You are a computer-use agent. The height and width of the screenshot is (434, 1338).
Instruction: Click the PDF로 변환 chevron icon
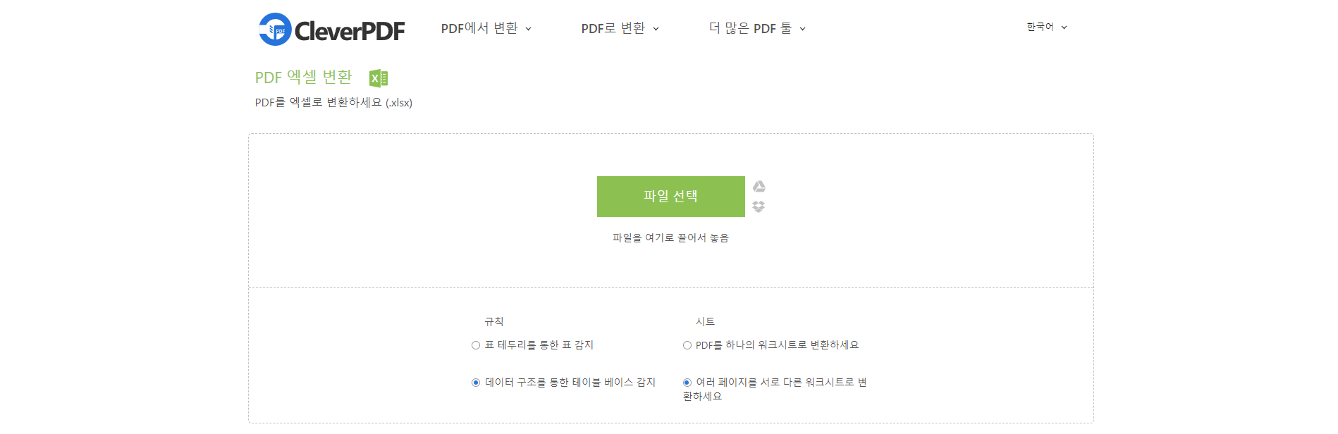click(x=656, y=29)
